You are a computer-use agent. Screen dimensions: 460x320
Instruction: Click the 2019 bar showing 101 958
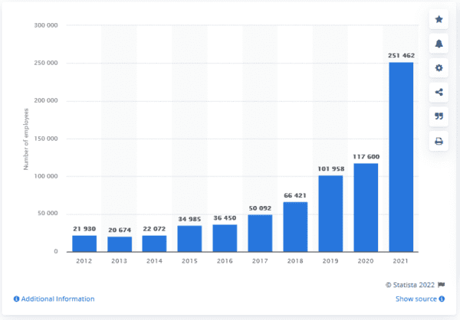330,214
